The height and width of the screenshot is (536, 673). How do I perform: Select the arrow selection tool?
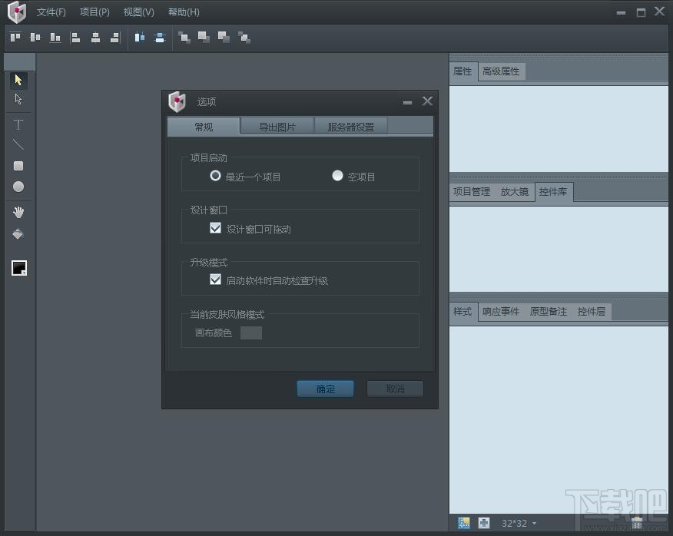[18, 80]
